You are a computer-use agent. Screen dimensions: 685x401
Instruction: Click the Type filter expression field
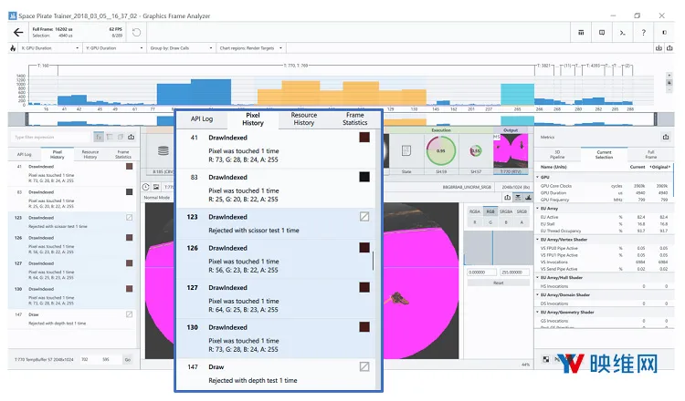coord(51,137)
